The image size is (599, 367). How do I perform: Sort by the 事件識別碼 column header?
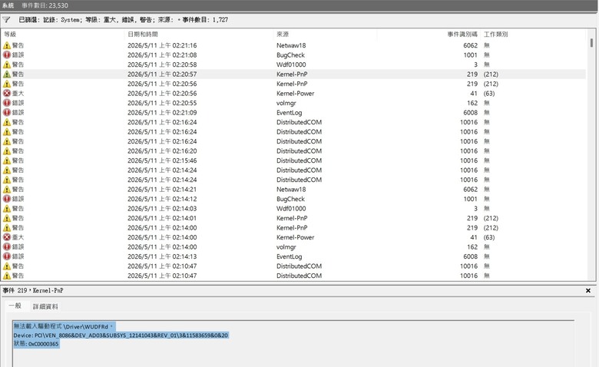pos(462,35)
